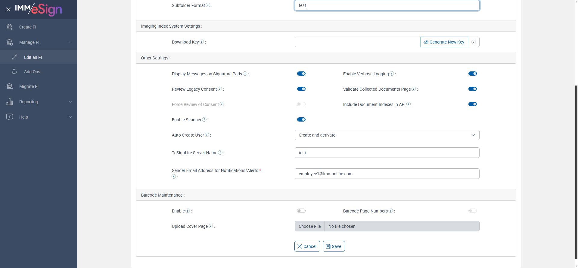Click the Migrate FI icon
Viewport: 578px width, 268px height.
10,86
